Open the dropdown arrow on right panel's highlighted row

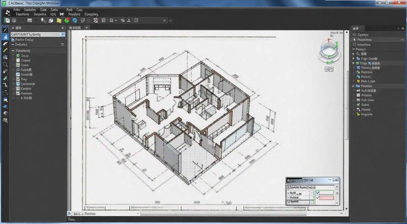coord(402,40)
